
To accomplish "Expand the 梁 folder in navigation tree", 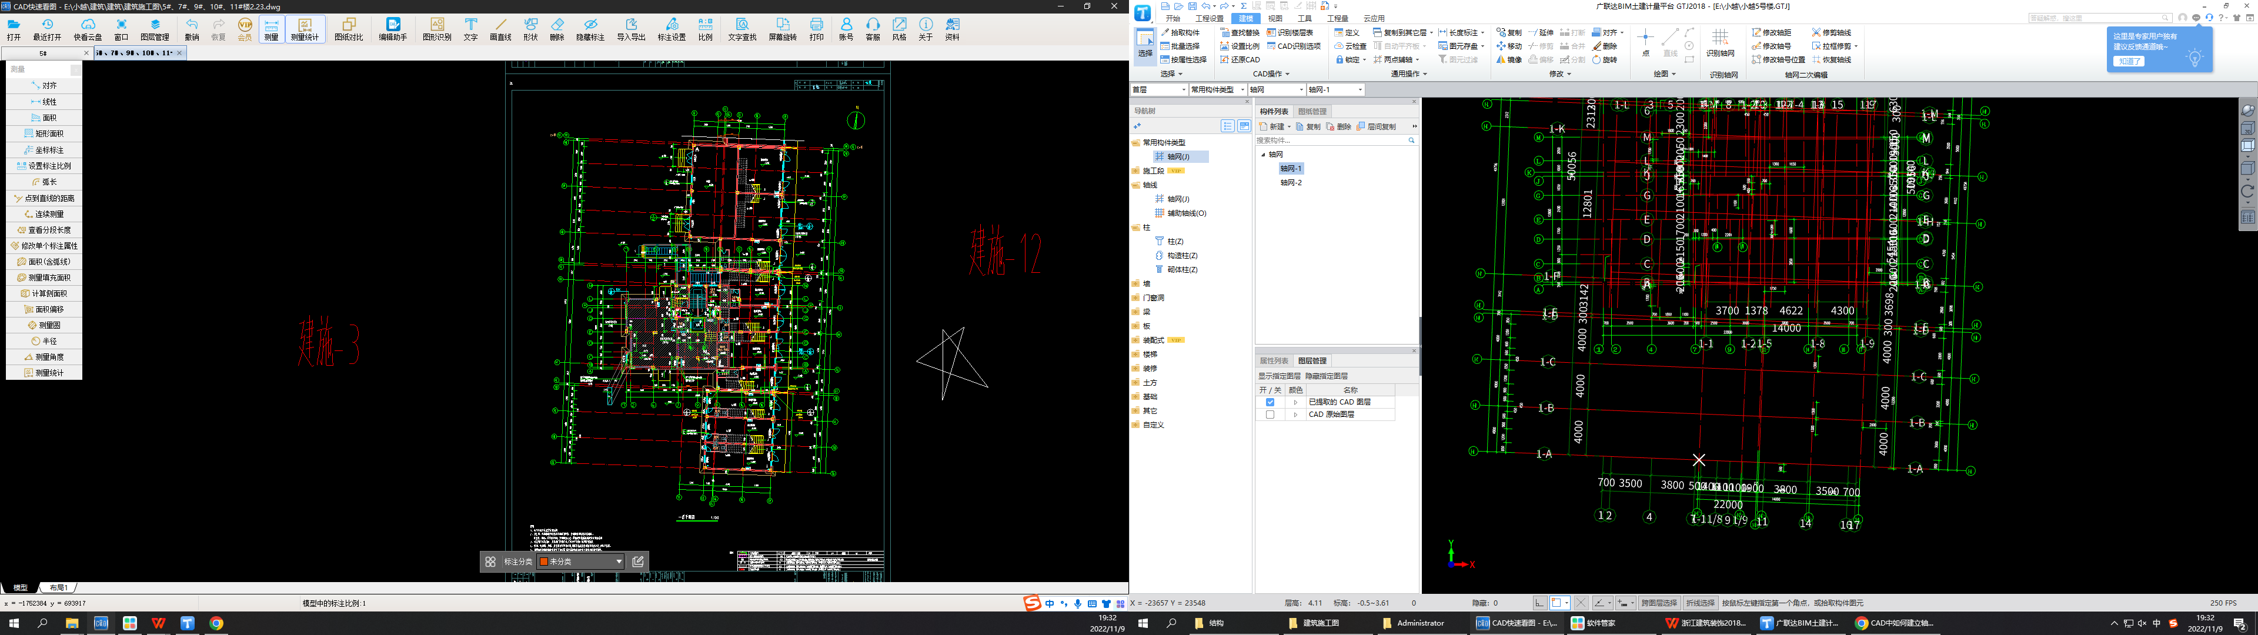I will (1136, 312).
